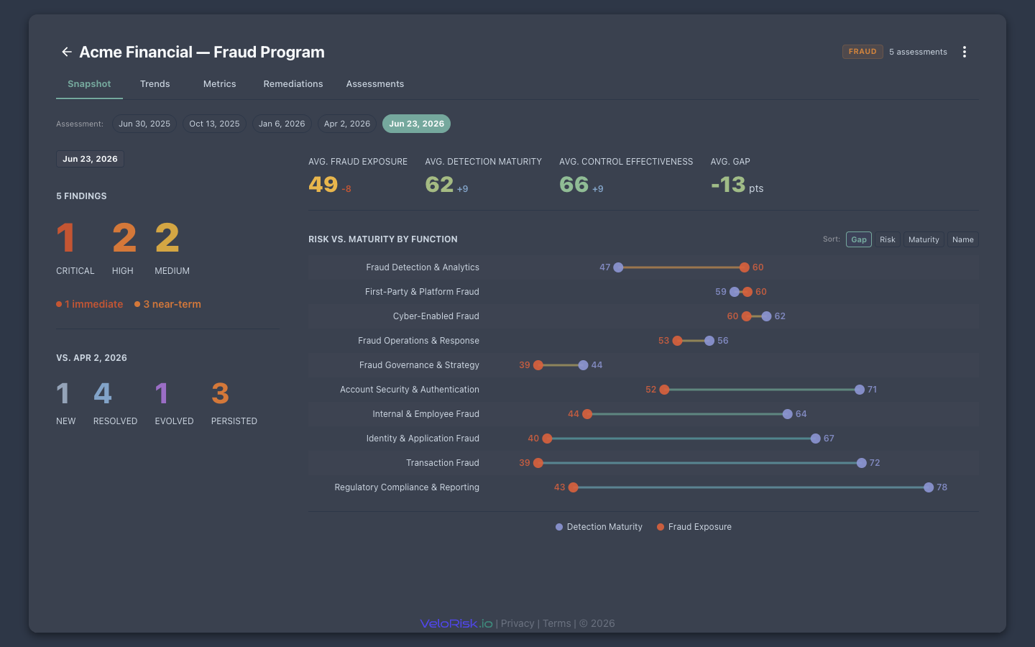
Task: Select the Identity & Application Fraud label
Action: coord(423,439)
